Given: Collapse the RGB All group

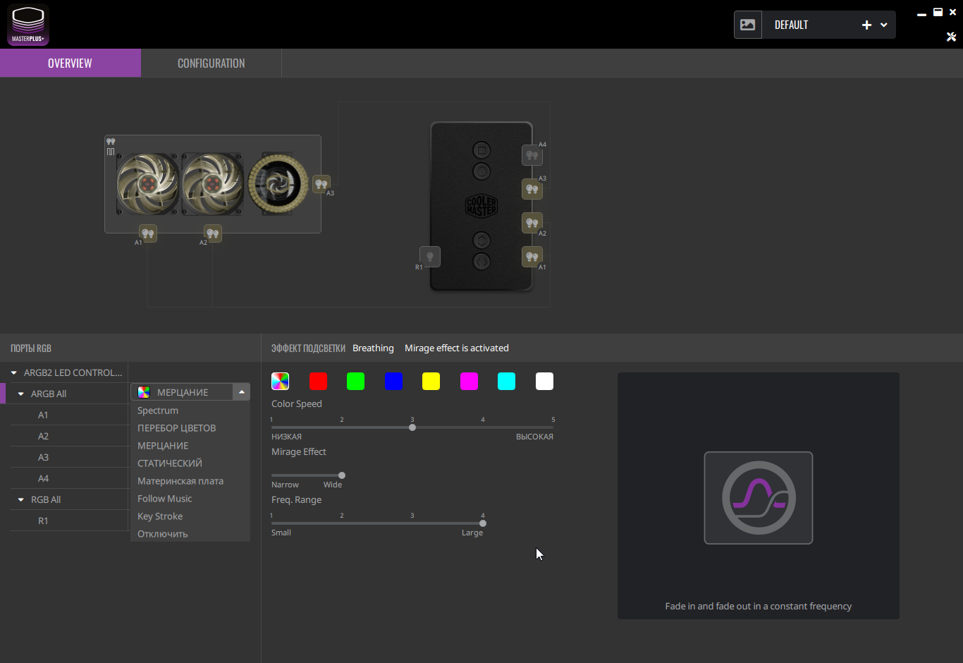Looking at the screenshot, I should [x=21, y=499].
